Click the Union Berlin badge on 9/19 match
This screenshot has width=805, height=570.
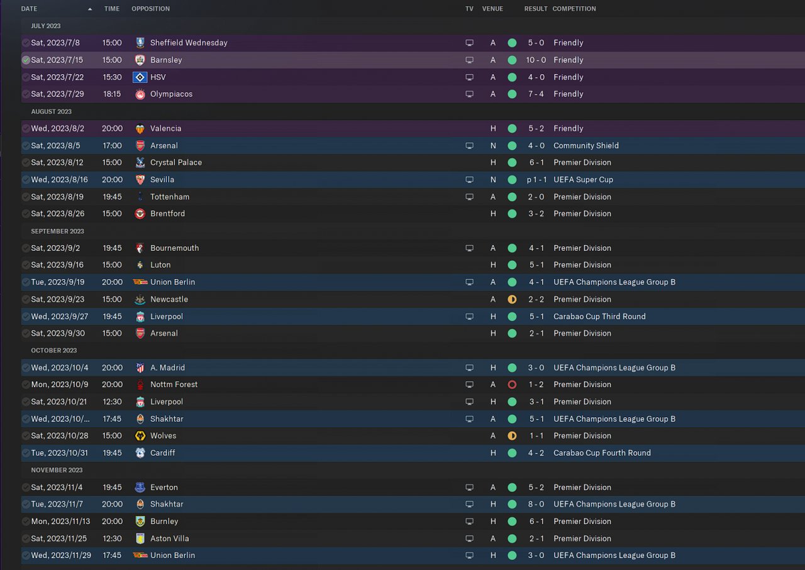pyautogui.click(x=140, y=282)
